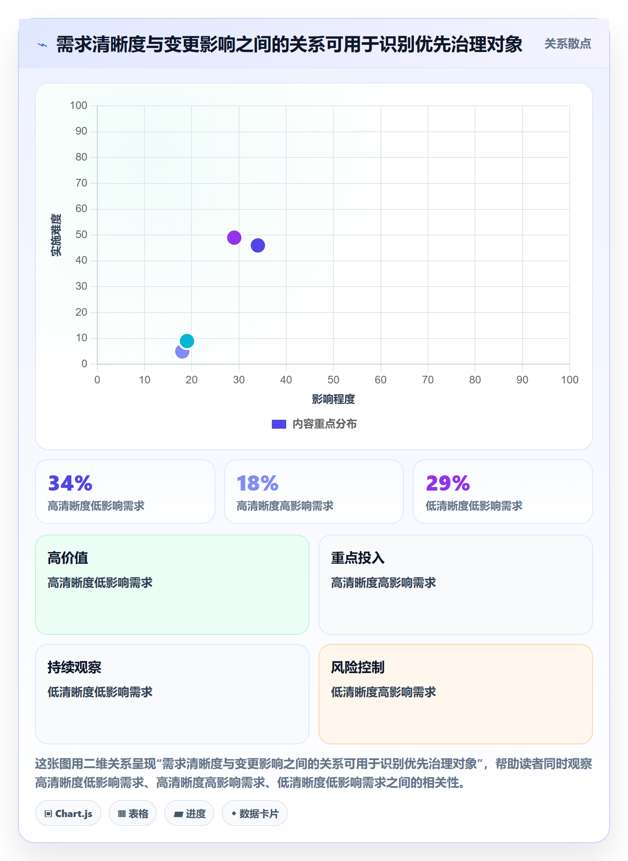Click the 进度 tag

click(x=189, y=813)
